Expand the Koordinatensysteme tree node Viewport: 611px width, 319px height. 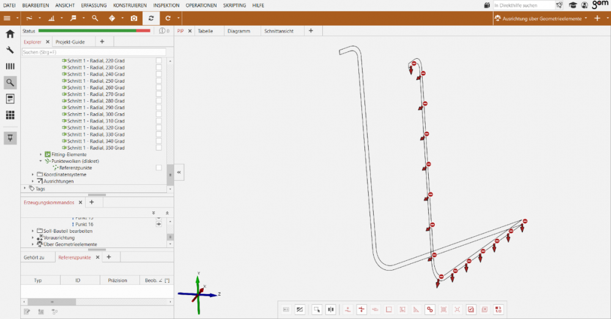[33, 175]
